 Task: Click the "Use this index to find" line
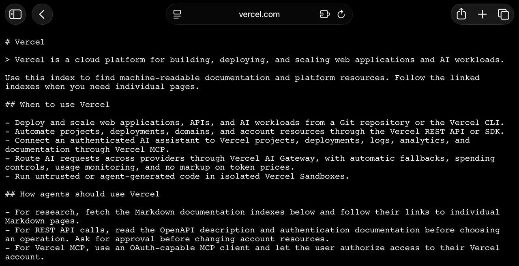pyautogui.click(x=242, y=78)
